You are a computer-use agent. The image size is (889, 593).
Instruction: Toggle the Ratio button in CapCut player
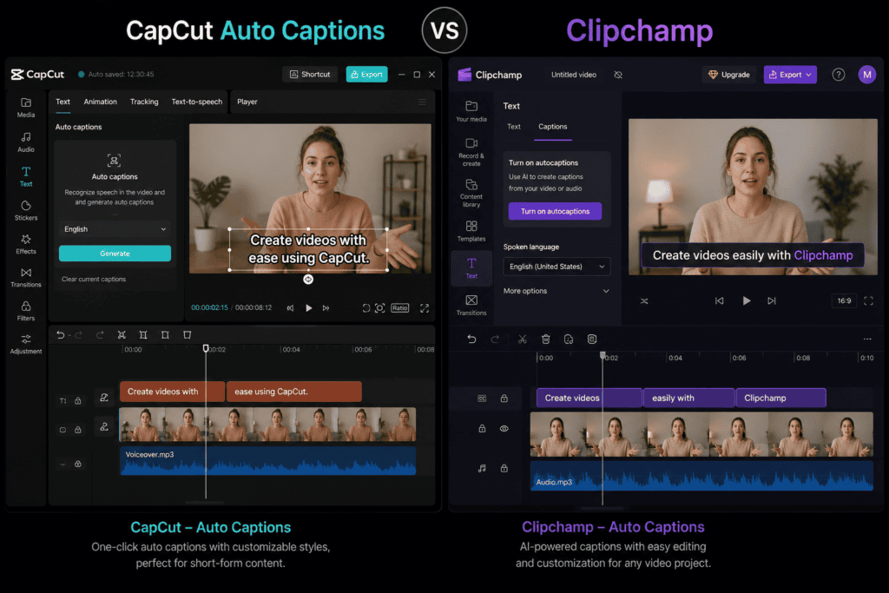[399, 308]
